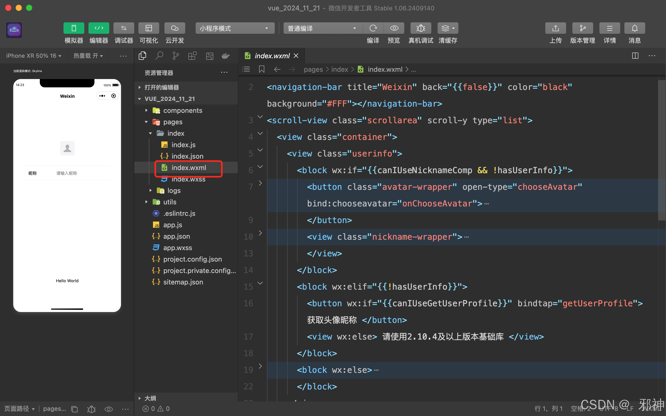Toggle the editor (编辑器) panel button
The image size is (666, 416).
(99, 28)
